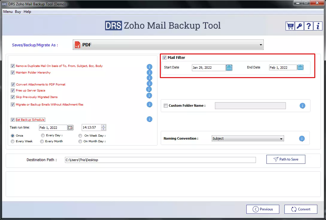Increase task run time with up arrow
The height and width of the screenshot is (220, 326).
click(x=104, y=126)
